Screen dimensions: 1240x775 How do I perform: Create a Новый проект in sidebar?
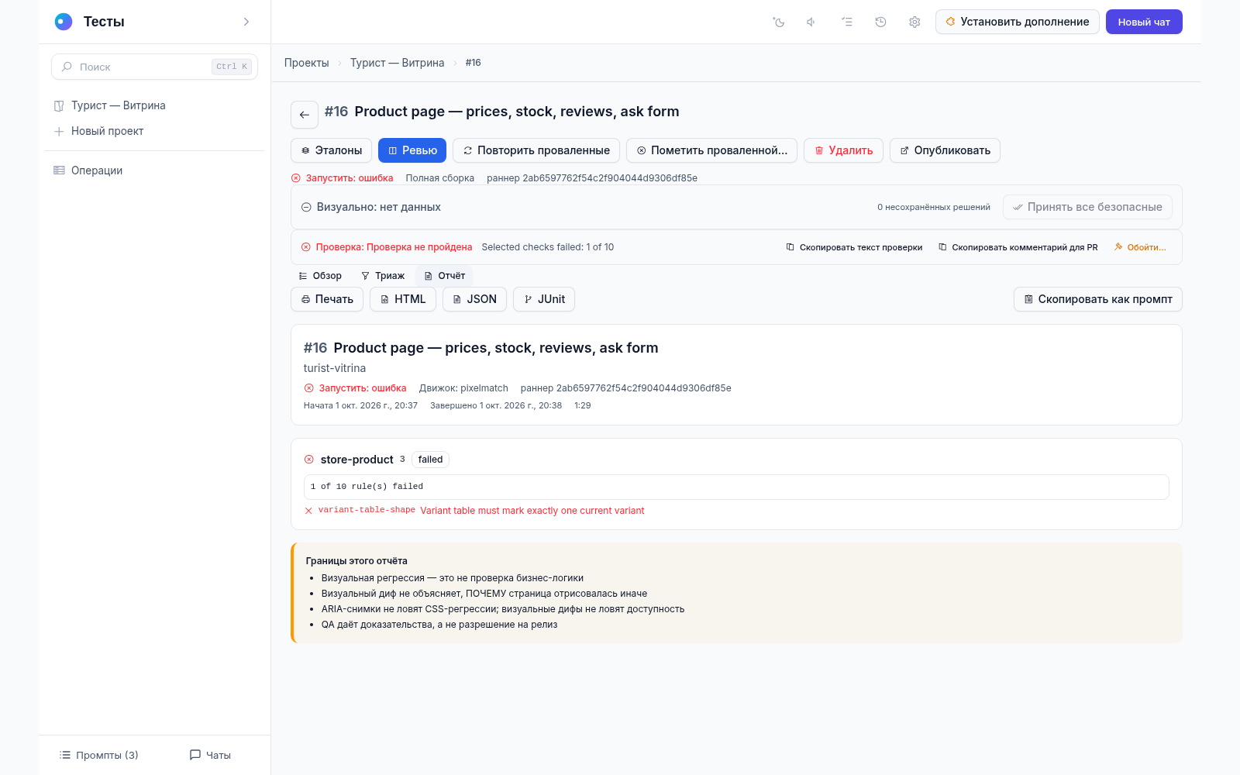point(154,131)
